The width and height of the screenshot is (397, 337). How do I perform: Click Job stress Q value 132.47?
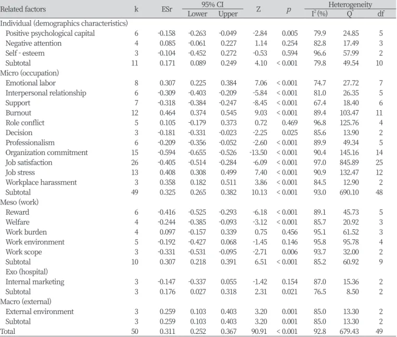coord(349,173)
